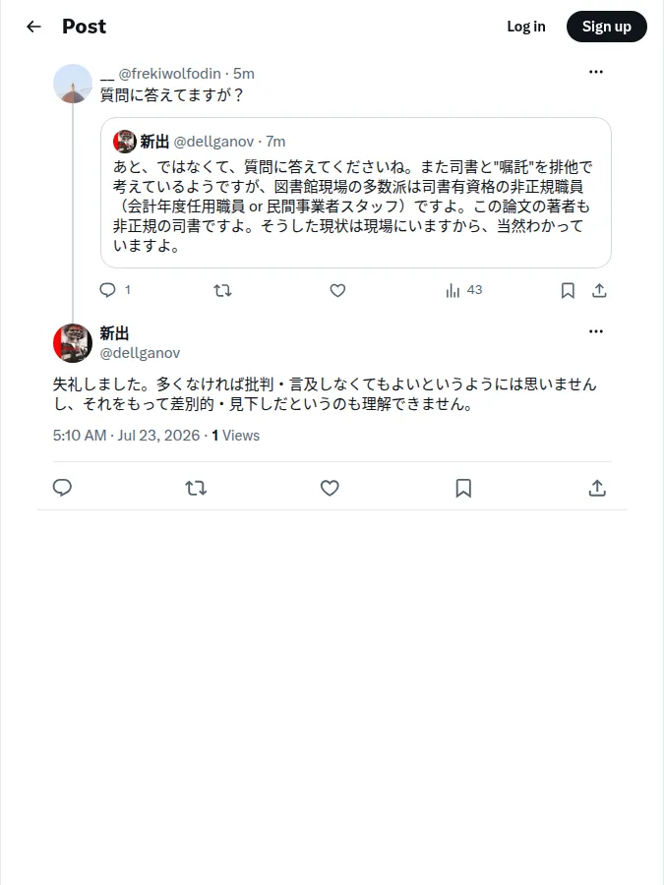
Task: Open the quoted post by 新出
Action: tap(356, 193)
